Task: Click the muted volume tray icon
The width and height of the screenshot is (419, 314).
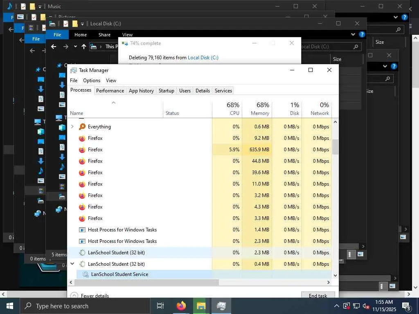Action: [x=366, y=306]
